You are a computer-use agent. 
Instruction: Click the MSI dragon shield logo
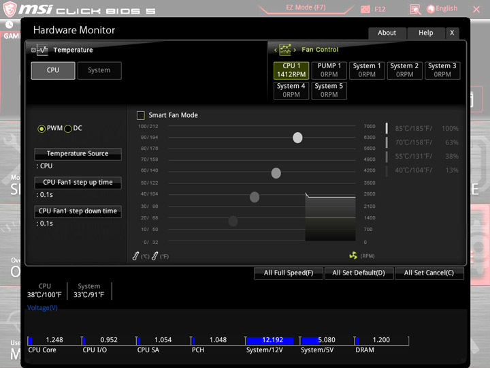pos(10,9)
